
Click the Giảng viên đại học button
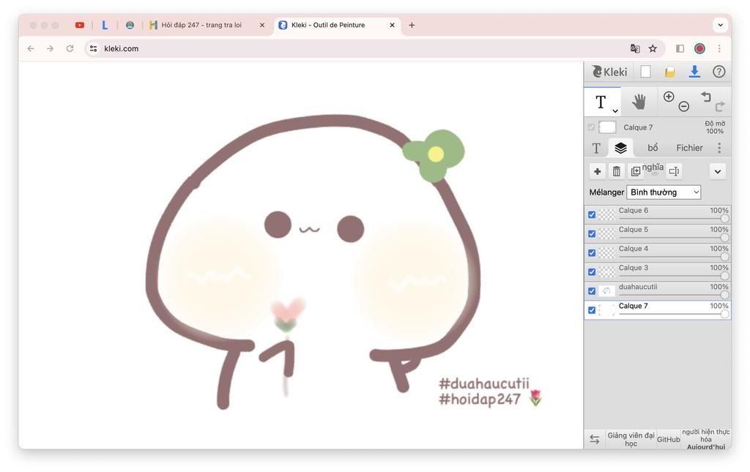point(631,439)
